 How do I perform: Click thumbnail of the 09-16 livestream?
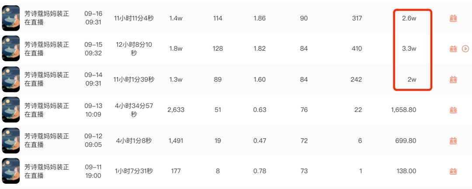point(11,18)
